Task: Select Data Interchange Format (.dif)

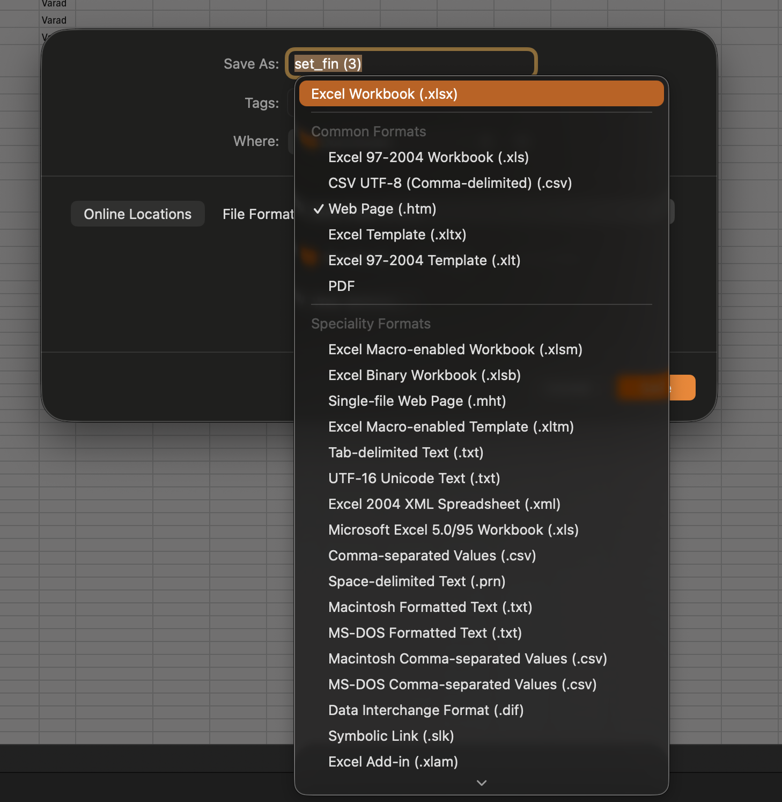Action: pos(425,710)
